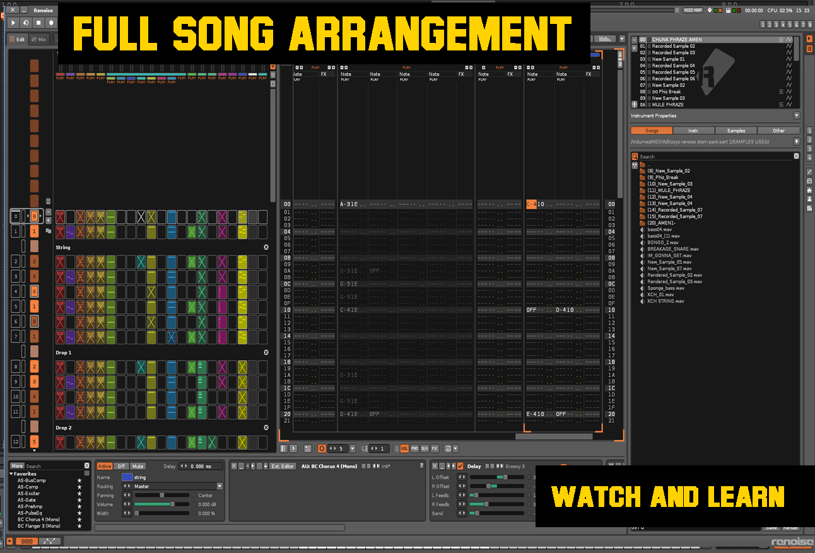The width and height of the screenshot is (815, 553).
Task: Select instrument Recorded Sample 02
Action: coord(715,46)
